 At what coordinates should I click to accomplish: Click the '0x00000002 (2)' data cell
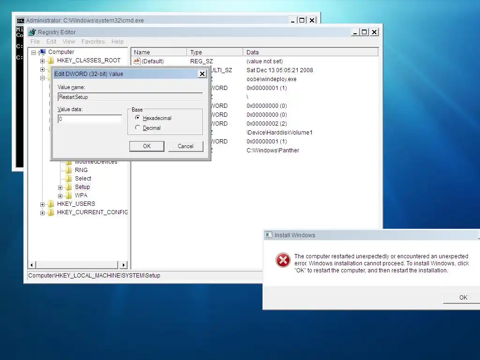(267, 124)
